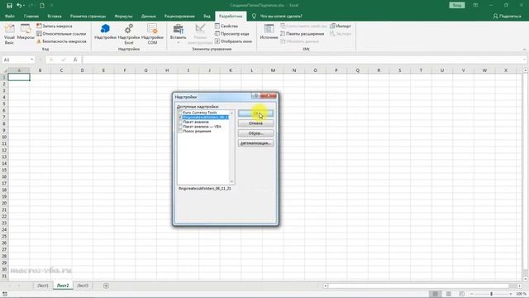Image resolution: width=529 pixels, height=298 pixels.
Task: Click the zoom in plus button
Action: coord(511,294)
